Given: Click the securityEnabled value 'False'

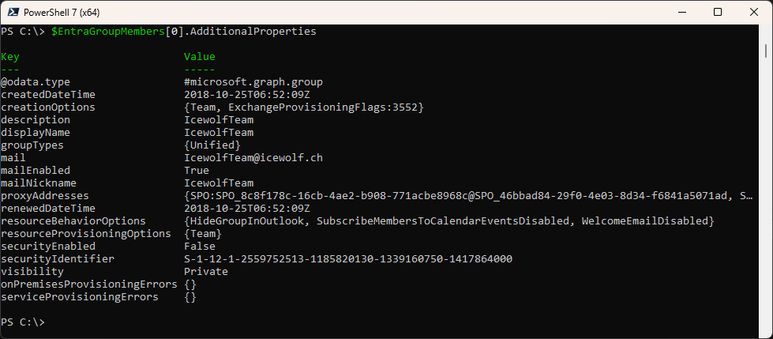Looking at the screenshot, I should point(200,247).
